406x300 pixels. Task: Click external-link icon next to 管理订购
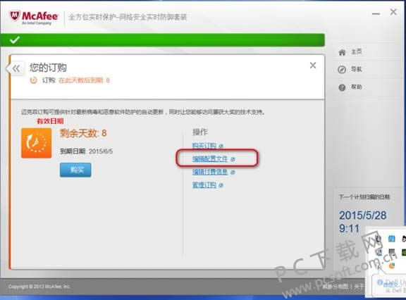point(221,185)
